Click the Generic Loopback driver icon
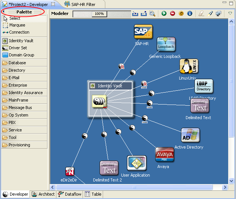 pyautogui.click(x=166, y=44)
